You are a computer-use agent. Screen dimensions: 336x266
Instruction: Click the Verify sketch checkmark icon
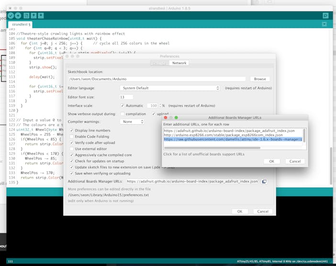pos(11,15)
